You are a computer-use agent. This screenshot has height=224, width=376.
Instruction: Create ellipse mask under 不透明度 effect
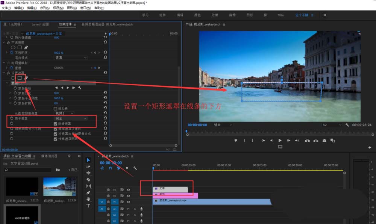tap(13, 47)
